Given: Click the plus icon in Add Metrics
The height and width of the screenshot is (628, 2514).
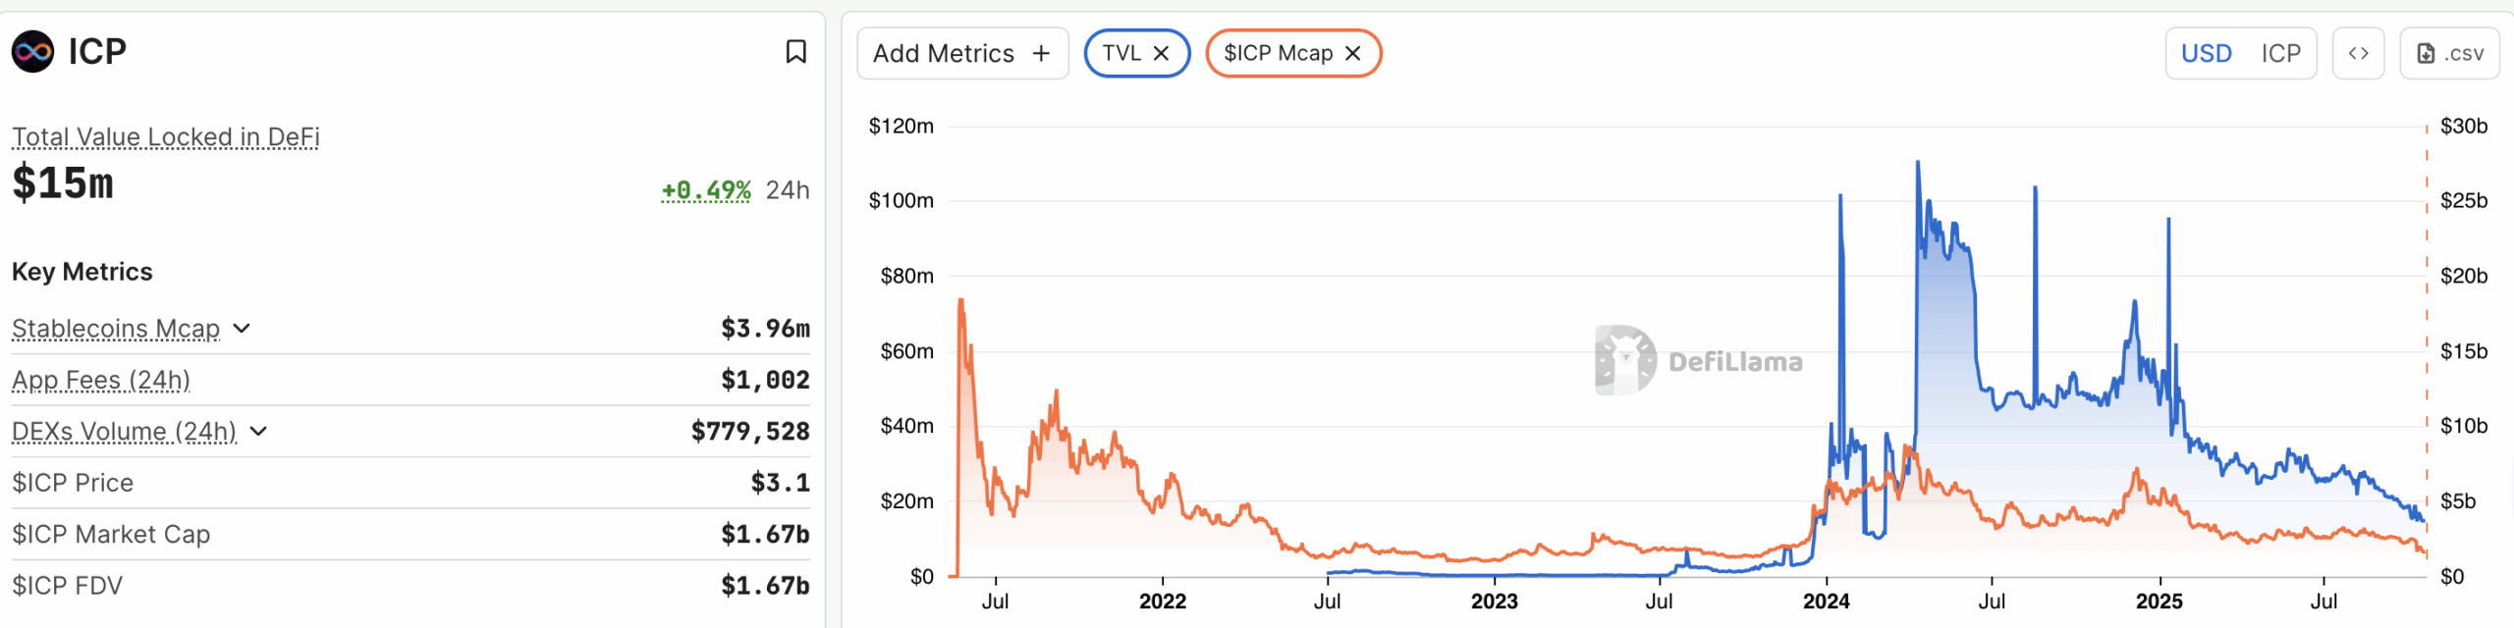Looking at the screenshot, I should (x=1041, y=54).
